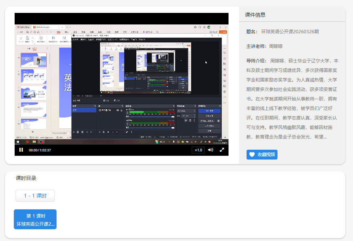Viewport: 353px width, 241px height.
Task: Click the speaker icon on the player bar
Action: [211, 149]
